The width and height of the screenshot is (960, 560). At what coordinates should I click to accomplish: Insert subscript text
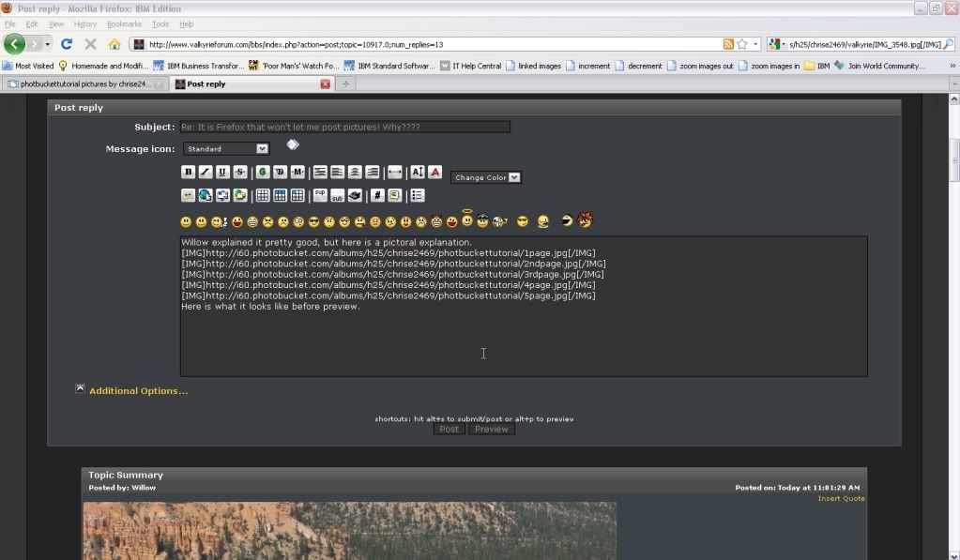[337, 195]
